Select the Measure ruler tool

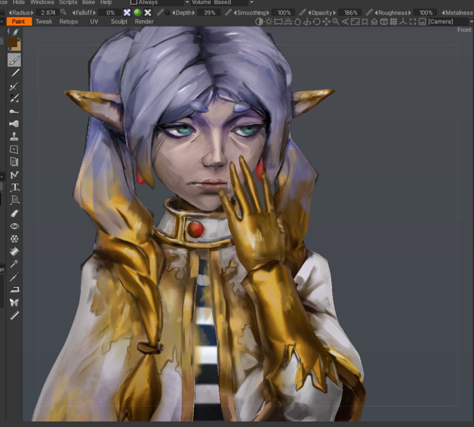coord(14,315)
